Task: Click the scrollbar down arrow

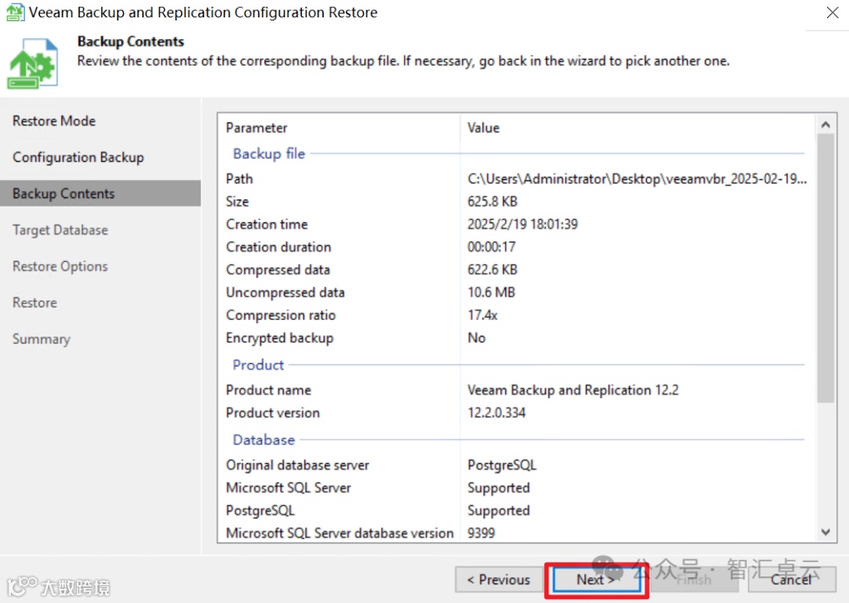Action: [x=825, y=532]
